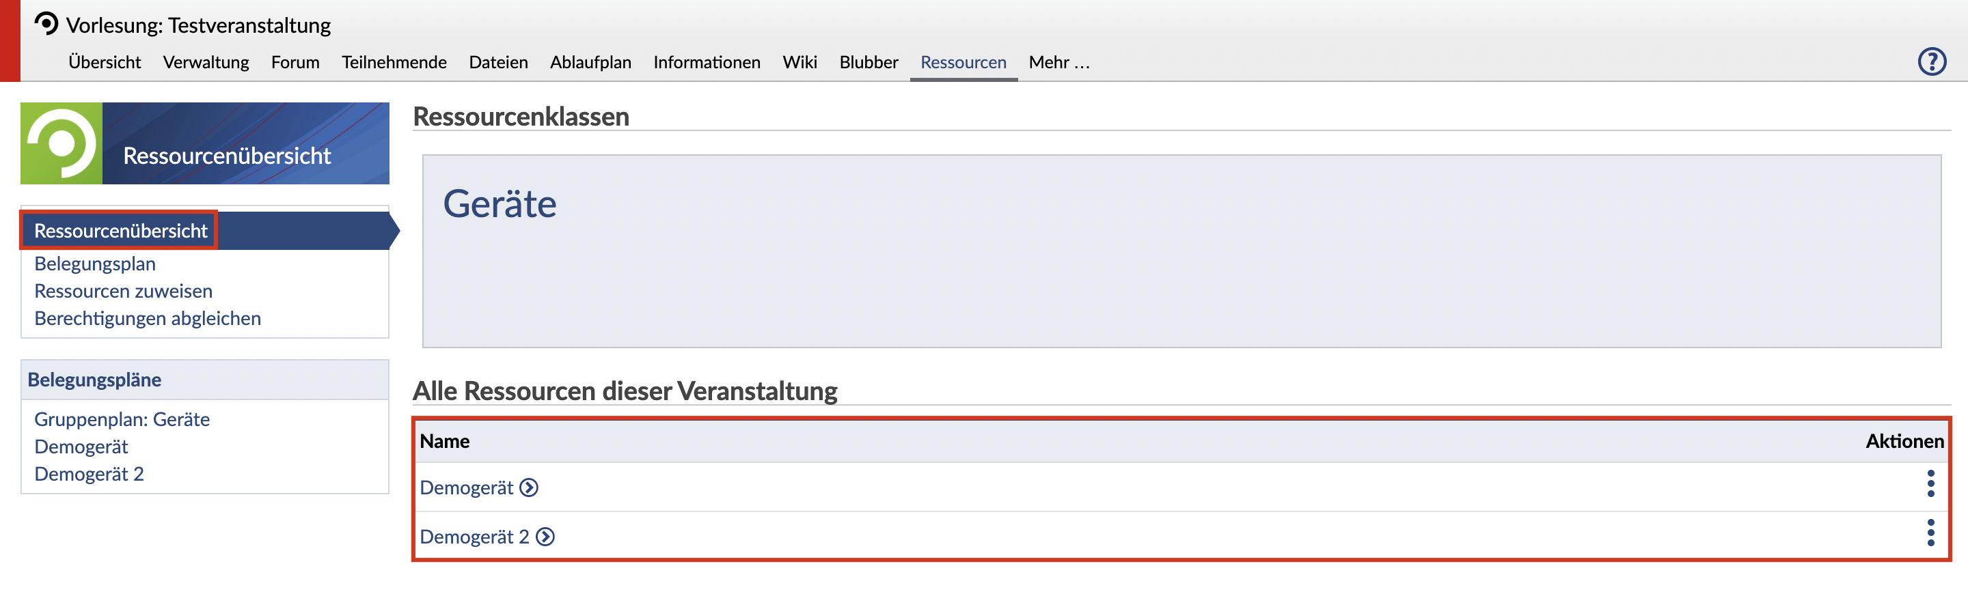
Task: Open Belegungsplan in the sidebar
Action: pos(95,264)
